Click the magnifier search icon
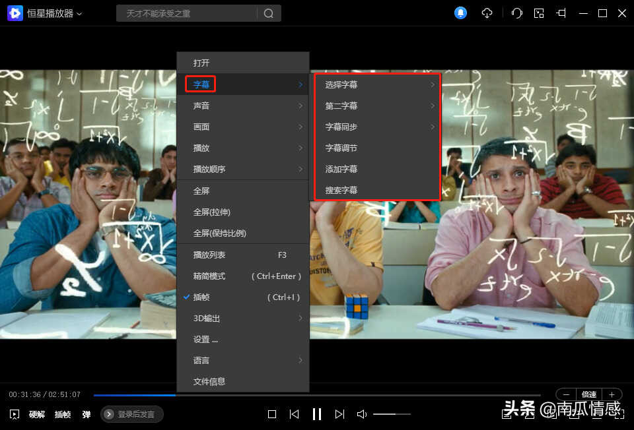This screenshot has height=430, width=634. coord(269,13)
